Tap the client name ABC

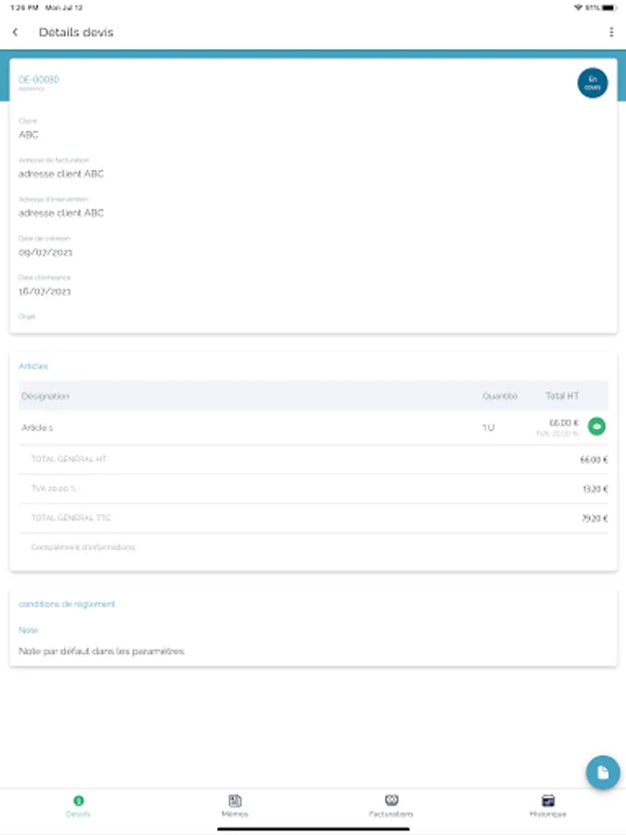pyautogui.click(x=29, y=135)
